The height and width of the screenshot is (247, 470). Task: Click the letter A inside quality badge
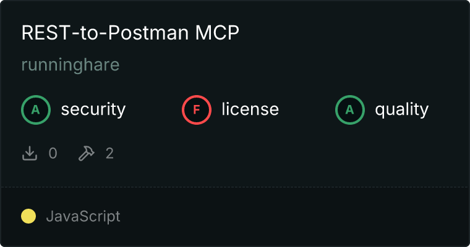[350, 110]
